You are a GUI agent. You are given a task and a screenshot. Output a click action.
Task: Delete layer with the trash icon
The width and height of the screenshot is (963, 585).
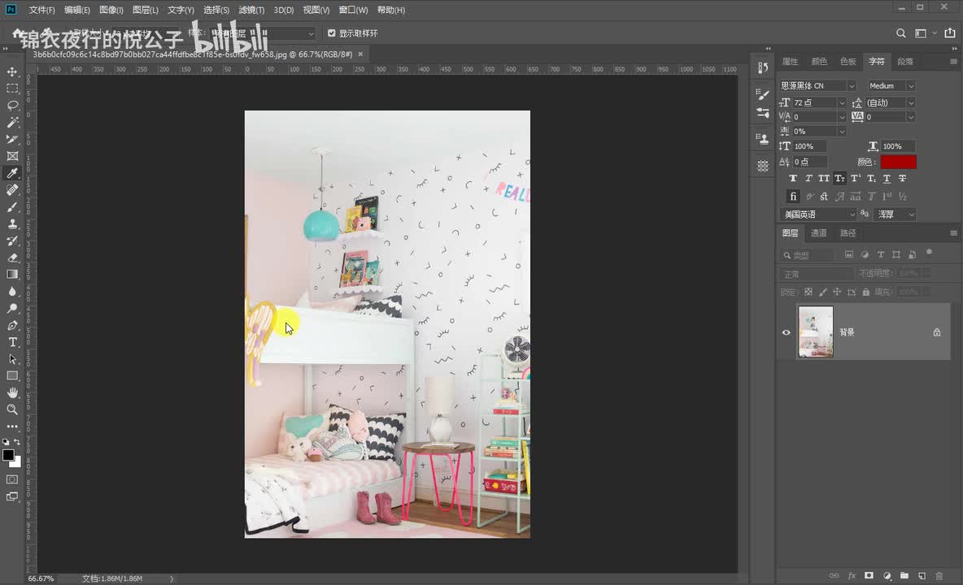[x=939, y=576]
